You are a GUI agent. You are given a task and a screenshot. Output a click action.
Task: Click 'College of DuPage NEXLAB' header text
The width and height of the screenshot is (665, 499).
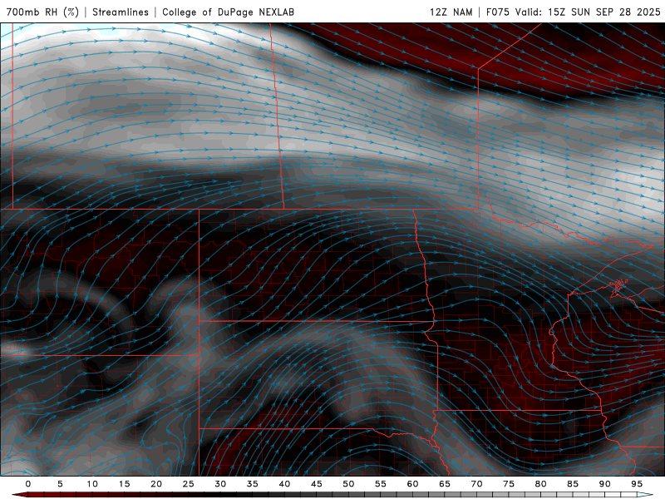pyautogui.click(x=228, y=12)
